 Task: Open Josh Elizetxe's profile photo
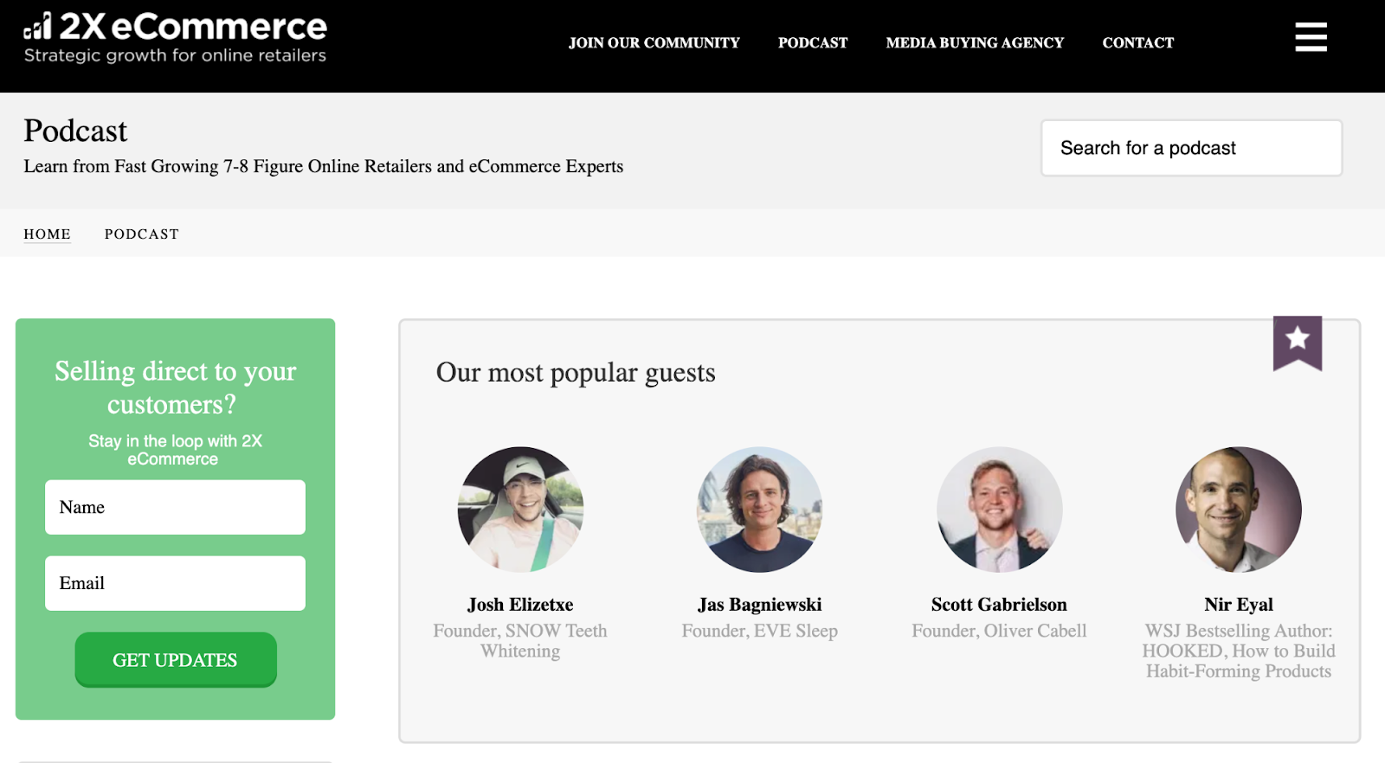(520, 509)
